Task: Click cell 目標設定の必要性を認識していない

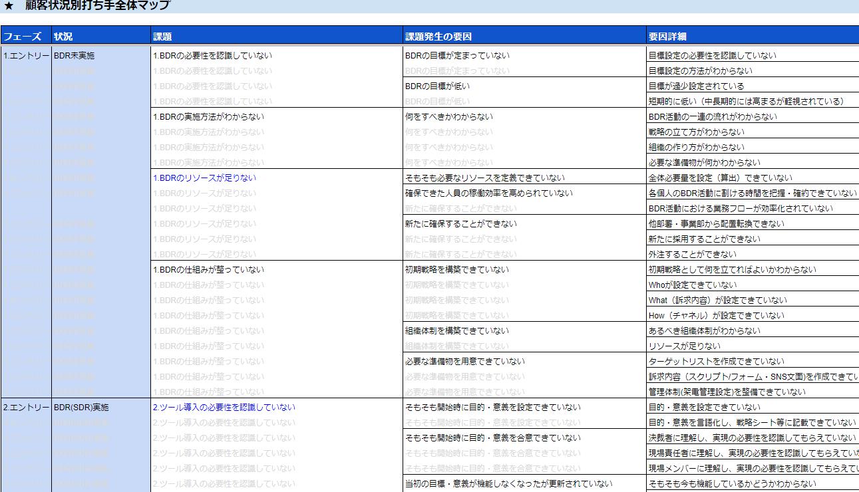Action: pyautogui.click(x=753, y=56)
